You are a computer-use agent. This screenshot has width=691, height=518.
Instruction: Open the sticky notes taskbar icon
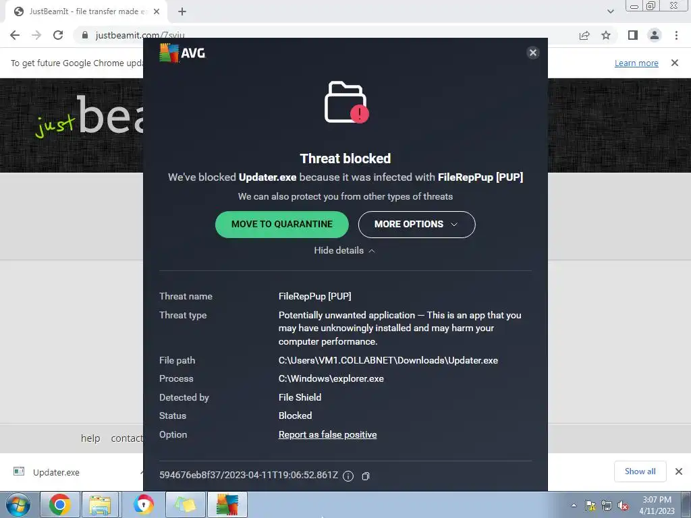[185, 505]
